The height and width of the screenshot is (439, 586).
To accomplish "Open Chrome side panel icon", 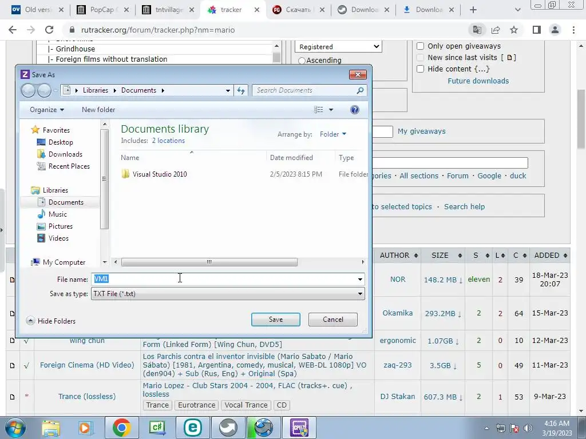I will coord(537,30).
